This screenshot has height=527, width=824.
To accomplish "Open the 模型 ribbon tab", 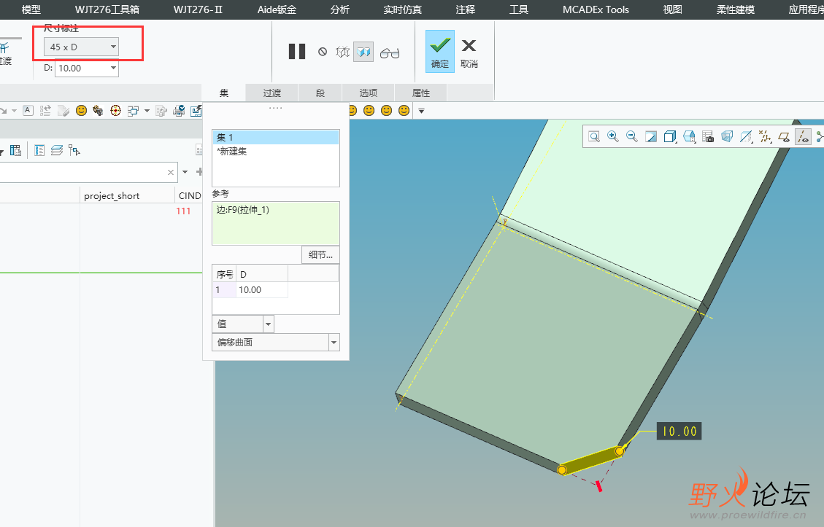I will (x=31, y=9).
